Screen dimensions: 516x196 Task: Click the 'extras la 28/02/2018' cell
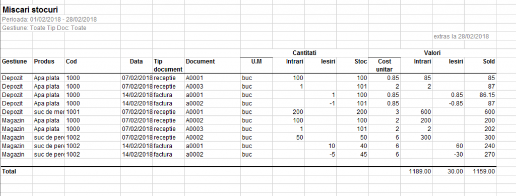pos(461,36)
